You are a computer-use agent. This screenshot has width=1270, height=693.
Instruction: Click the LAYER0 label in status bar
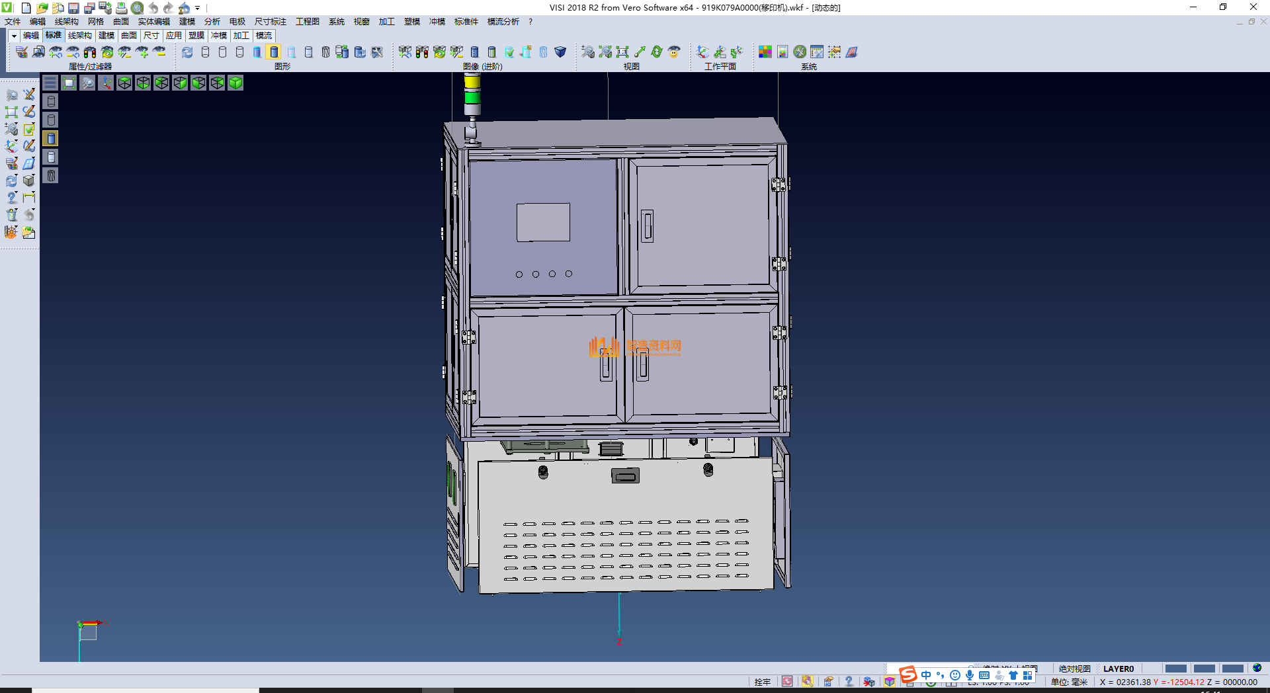pos(1118,669)
